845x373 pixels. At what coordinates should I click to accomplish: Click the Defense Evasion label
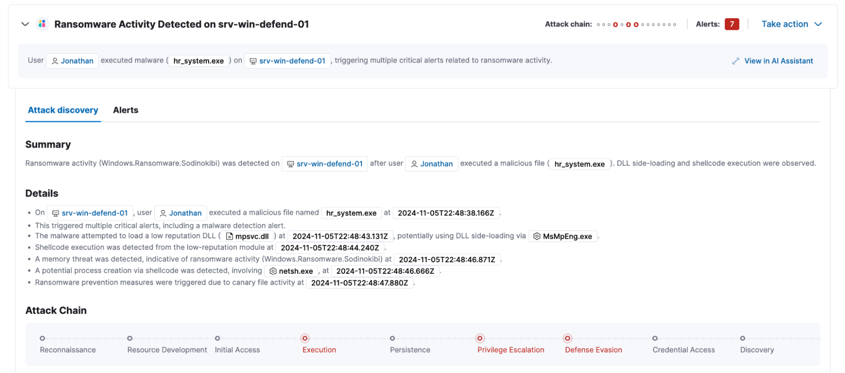point(593,350)
